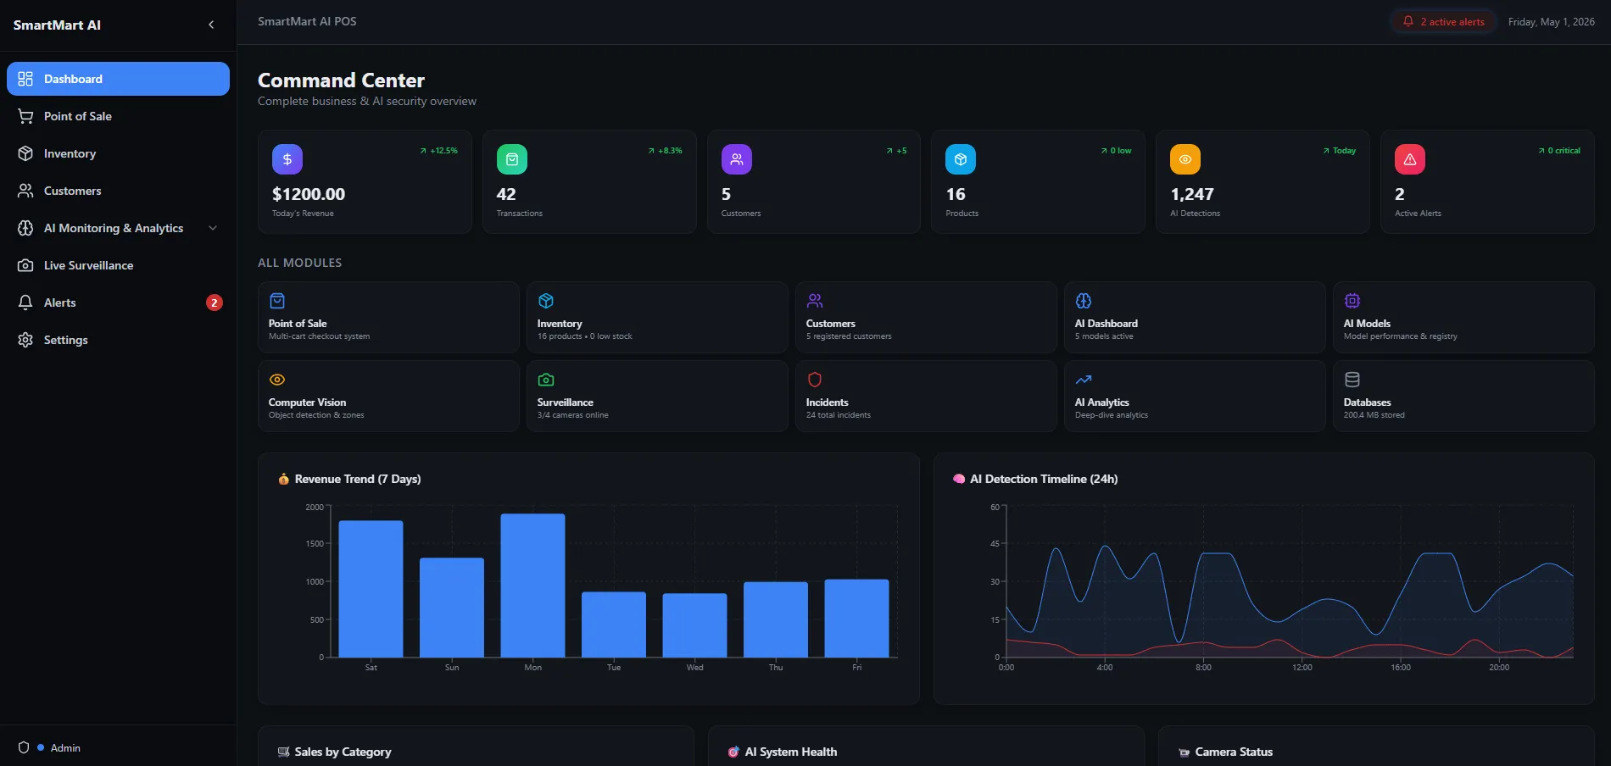Click the Databases cylinder icon

coord(1352,380)
